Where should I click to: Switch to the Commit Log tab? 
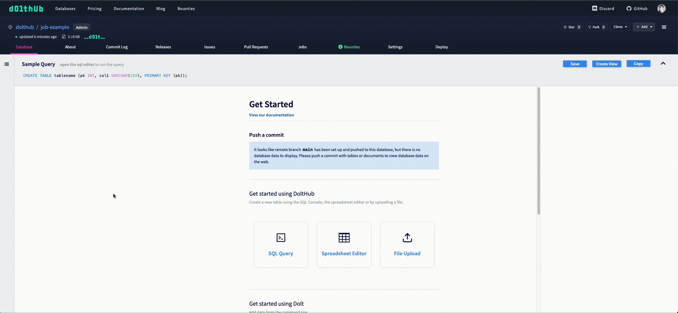click(117, 47)
